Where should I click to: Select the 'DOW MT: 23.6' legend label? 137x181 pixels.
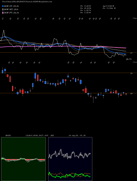pyautogui.click(x=11, y=10)
